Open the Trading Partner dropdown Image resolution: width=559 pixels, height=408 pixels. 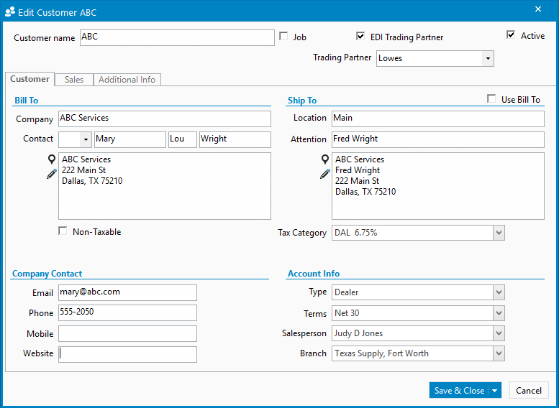point(488,58)
